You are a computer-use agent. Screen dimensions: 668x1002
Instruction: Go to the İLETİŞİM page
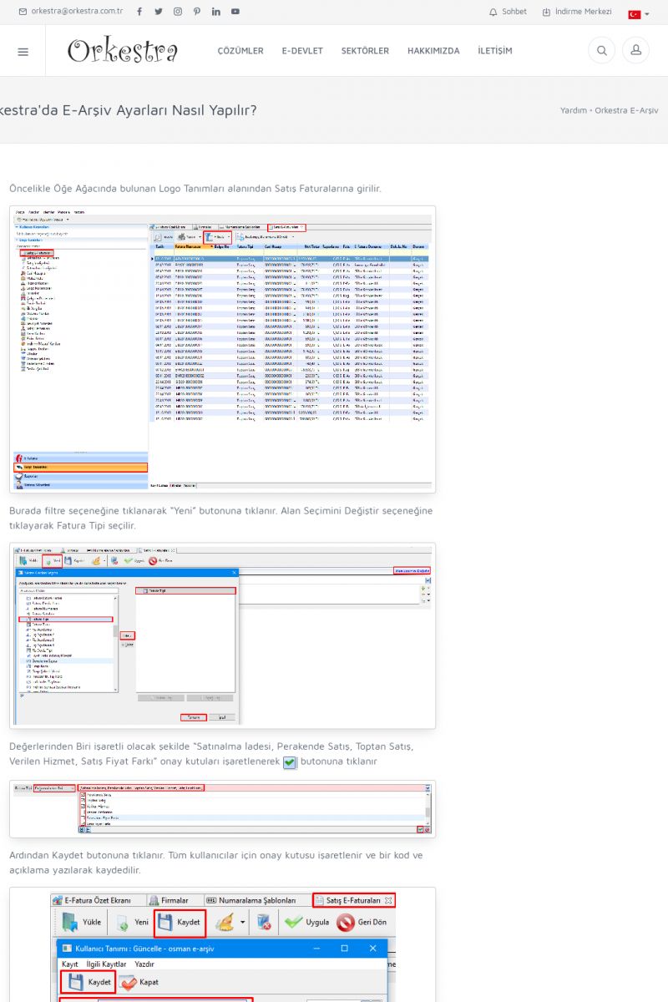495,51
